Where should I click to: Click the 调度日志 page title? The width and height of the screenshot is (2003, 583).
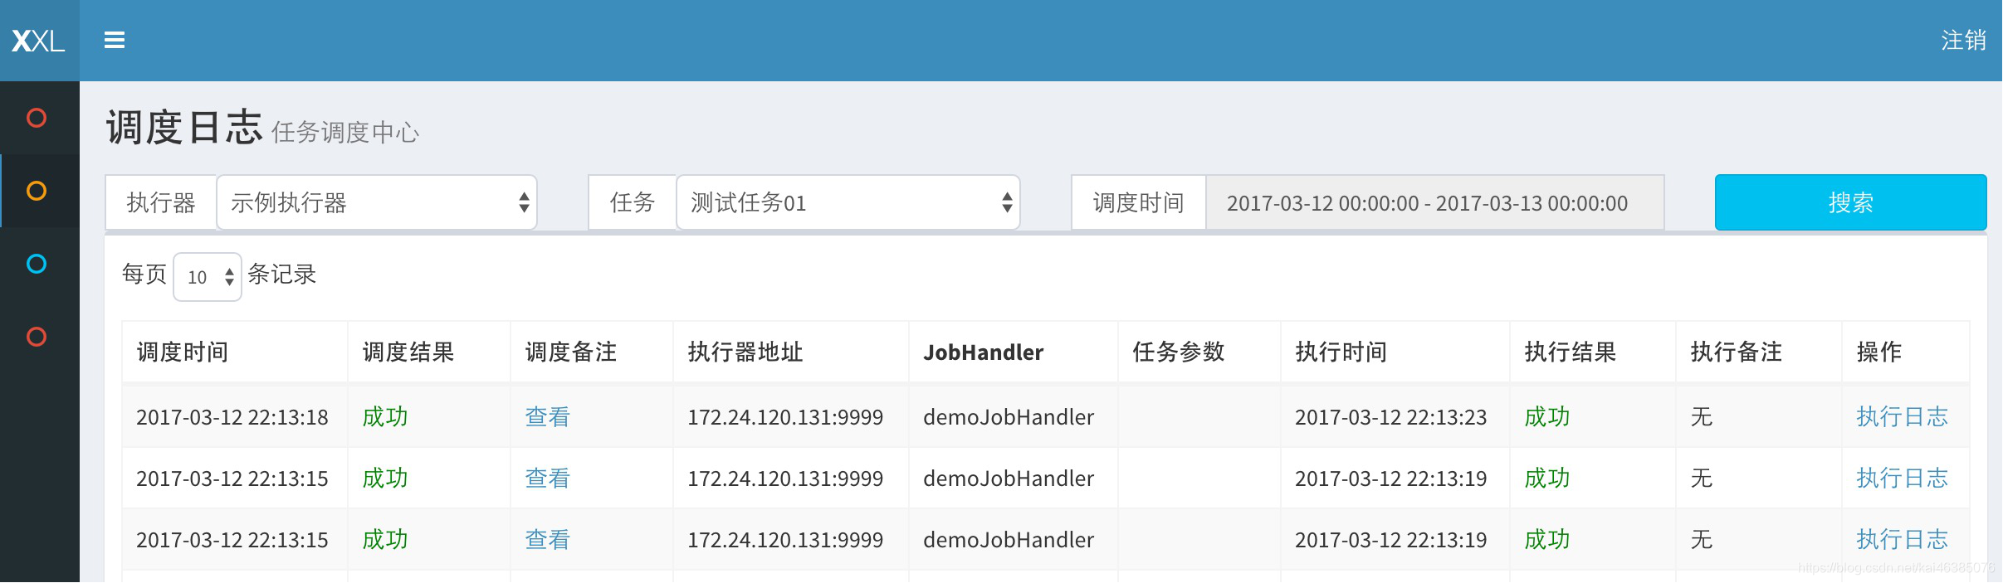[x=184, y=128]
